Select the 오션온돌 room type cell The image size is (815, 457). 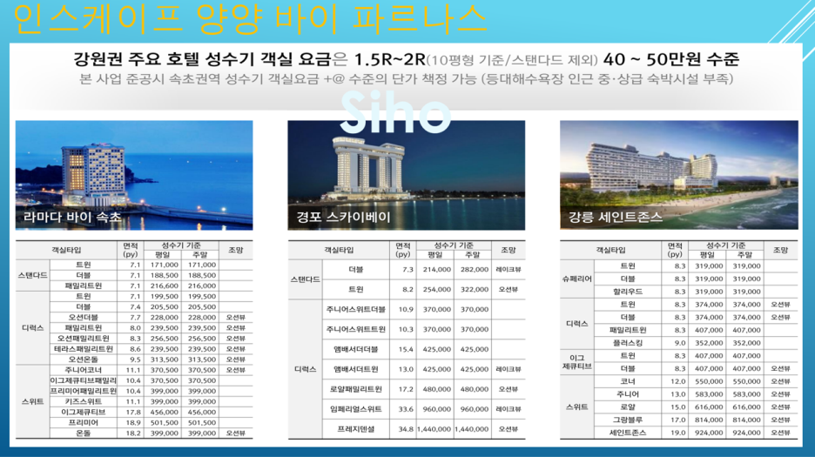[x=84, y=360]
